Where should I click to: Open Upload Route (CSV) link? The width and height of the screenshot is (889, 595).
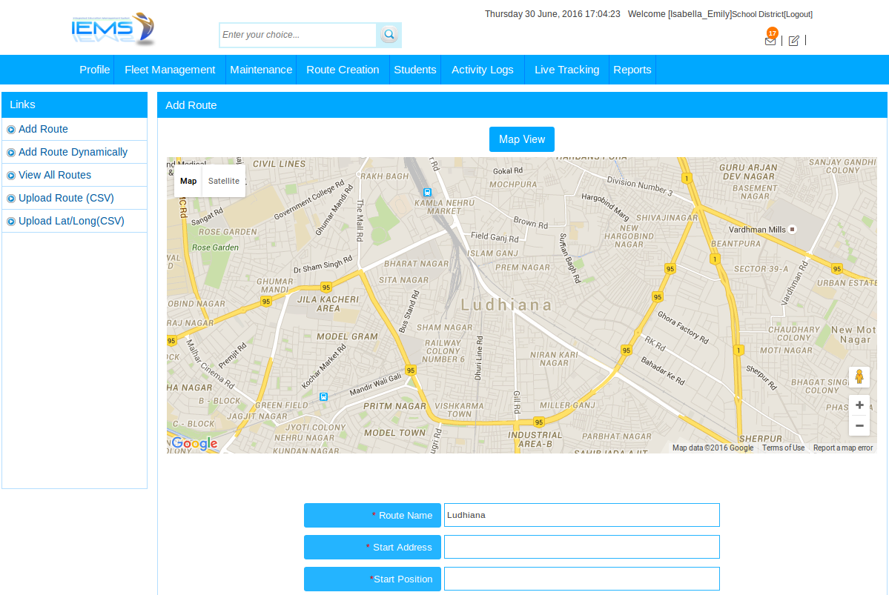(x=66, y=198)
